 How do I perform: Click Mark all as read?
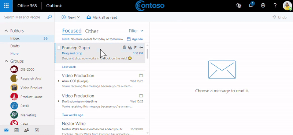coord(102,17)
